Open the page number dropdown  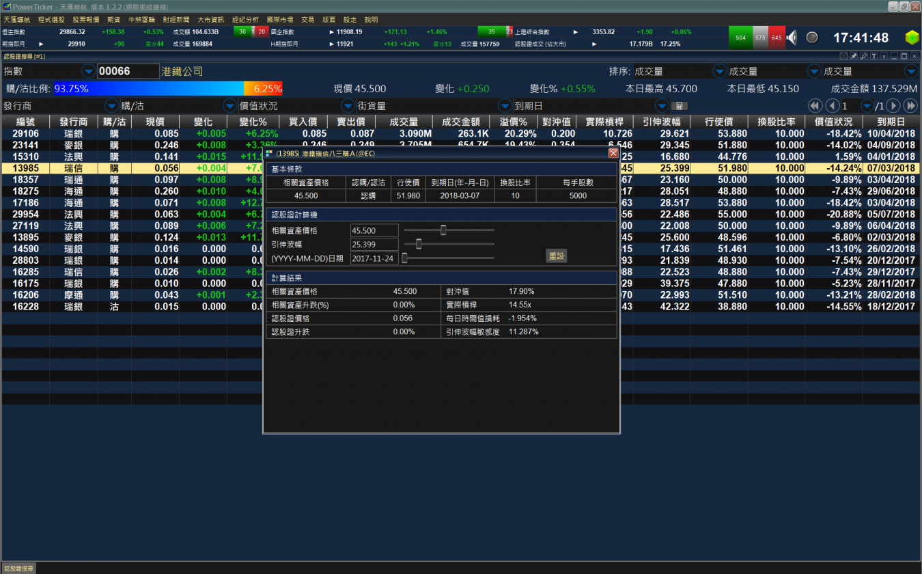click(x=867, y=106)
